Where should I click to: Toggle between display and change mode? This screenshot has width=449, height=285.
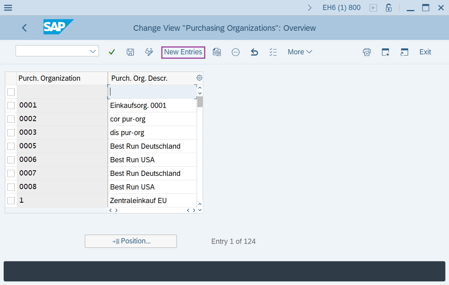tap(149, 52)
